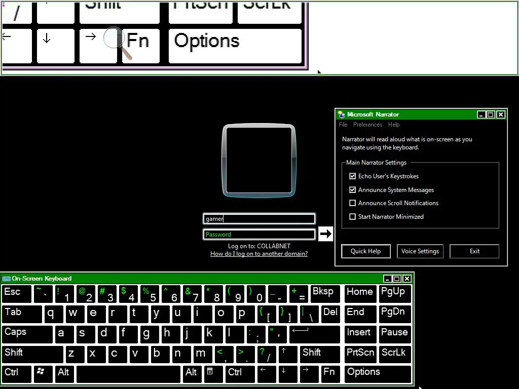Screen dimensions: 519x389
Task: Click the left bracket brace key
Action: click(267, 314)
